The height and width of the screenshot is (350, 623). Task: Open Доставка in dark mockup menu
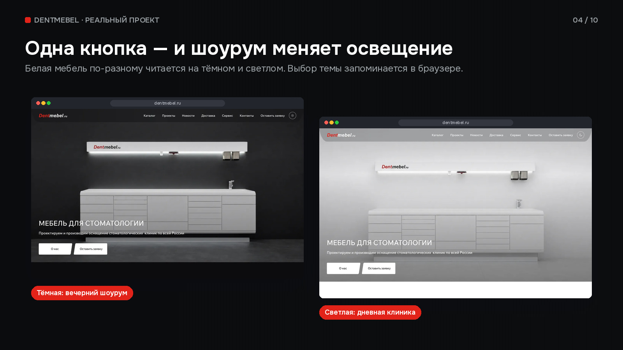(x=208, y=115)
